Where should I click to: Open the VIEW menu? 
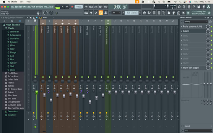pos(33,7)
